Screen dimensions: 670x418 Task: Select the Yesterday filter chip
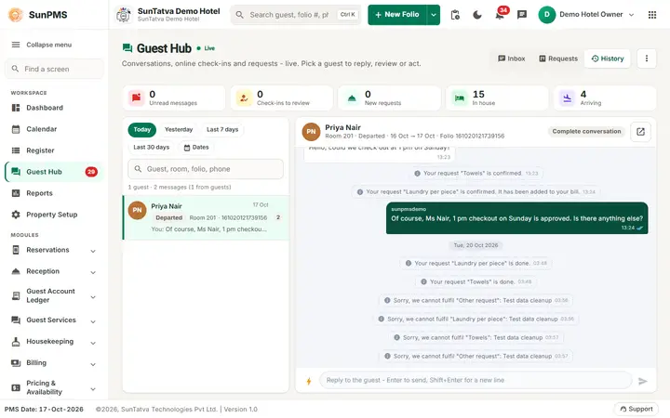(x=179, y=130)
